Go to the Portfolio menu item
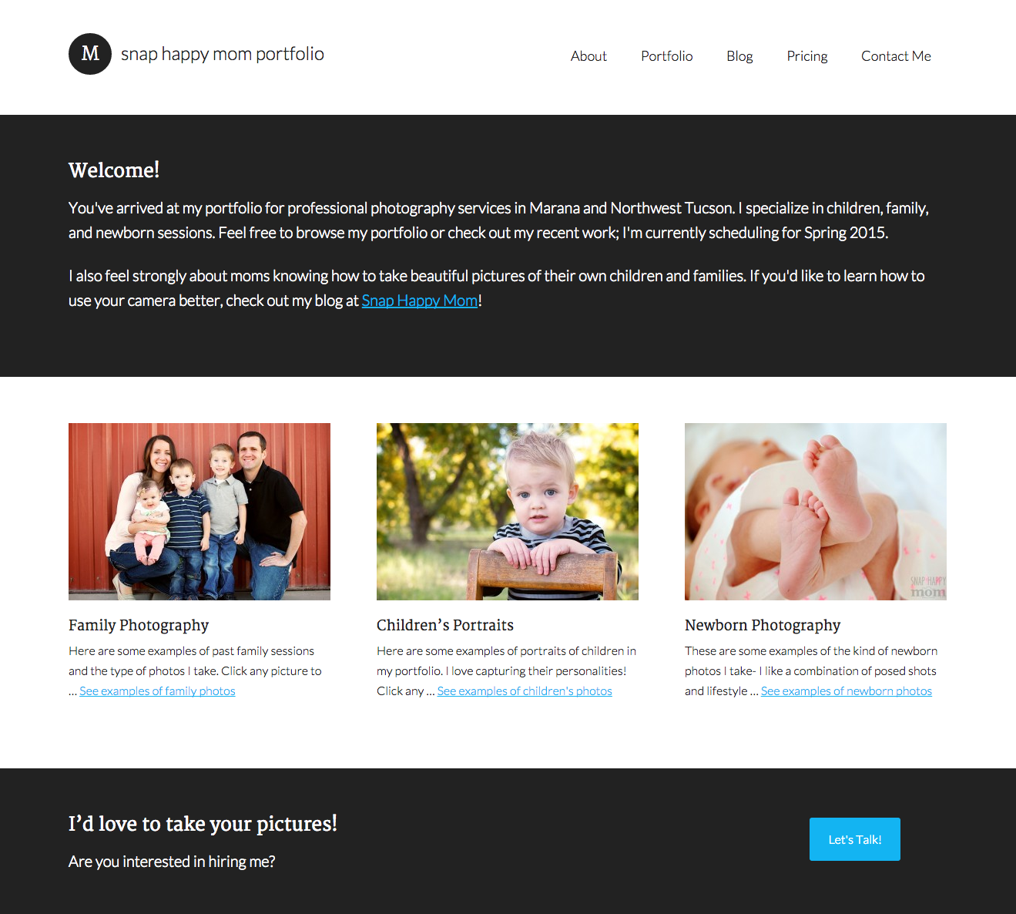The width and height of the screenshot is (1016, 914). click(667, 56)
